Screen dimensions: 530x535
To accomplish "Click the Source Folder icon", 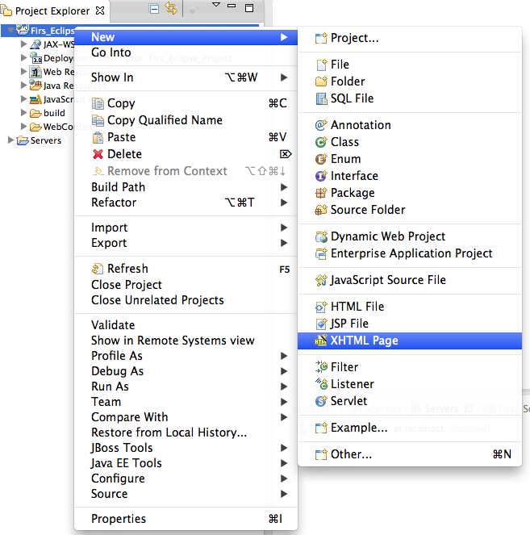I will pyautogui.click(x=321, y=210).
